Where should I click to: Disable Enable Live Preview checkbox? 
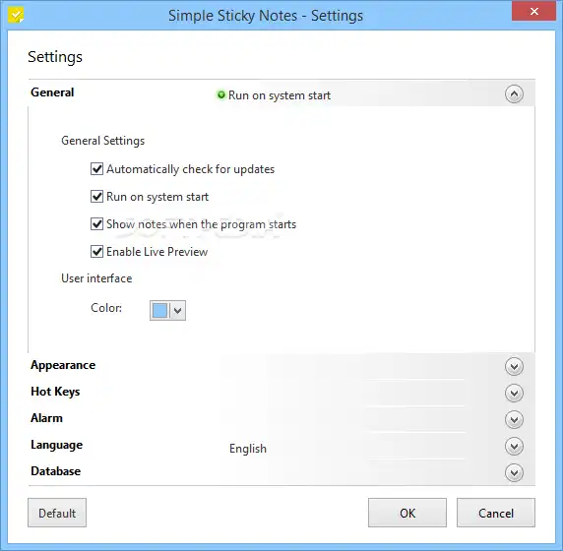click(96, 252)
